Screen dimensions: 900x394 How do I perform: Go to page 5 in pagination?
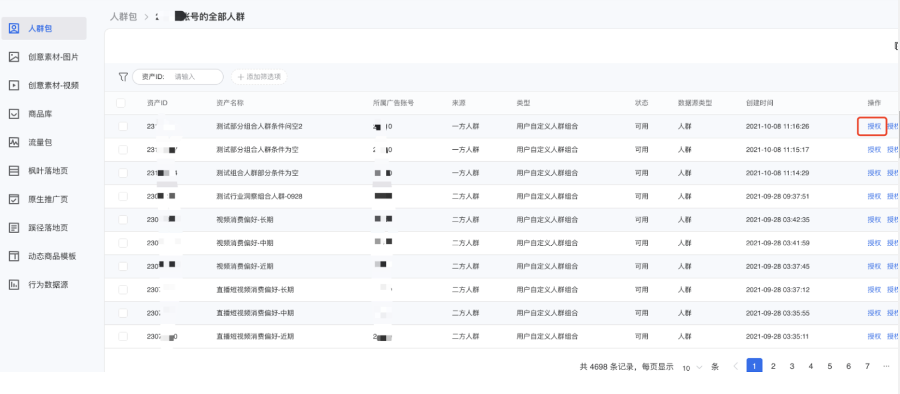[830, 366]
